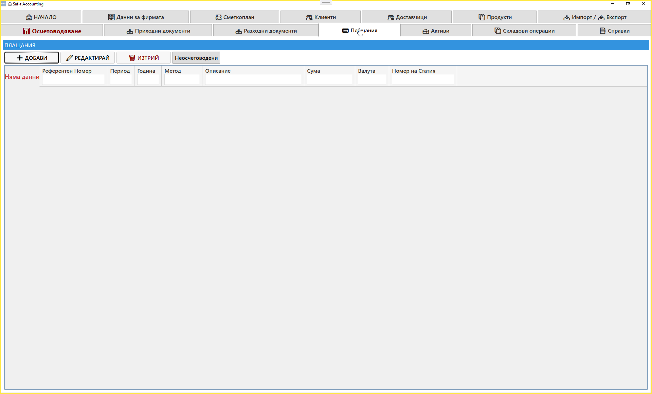
Task: Click the Сметкоплан ledger icon
Action: point(218,17)
